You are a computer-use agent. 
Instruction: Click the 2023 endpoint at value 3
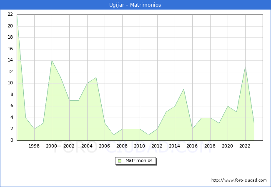coord(254,123)
